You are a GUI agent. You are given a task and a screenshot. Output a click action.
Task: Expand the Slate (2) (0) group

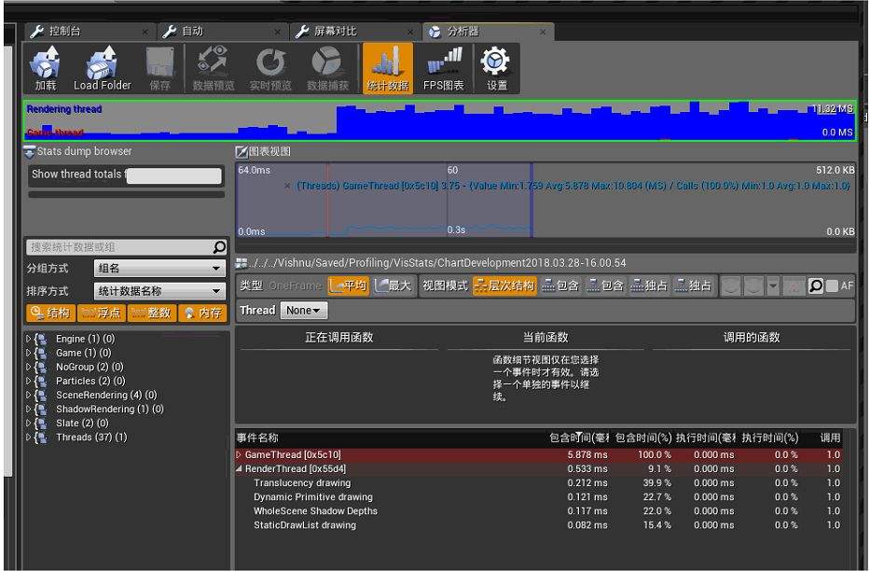[28, 423]
